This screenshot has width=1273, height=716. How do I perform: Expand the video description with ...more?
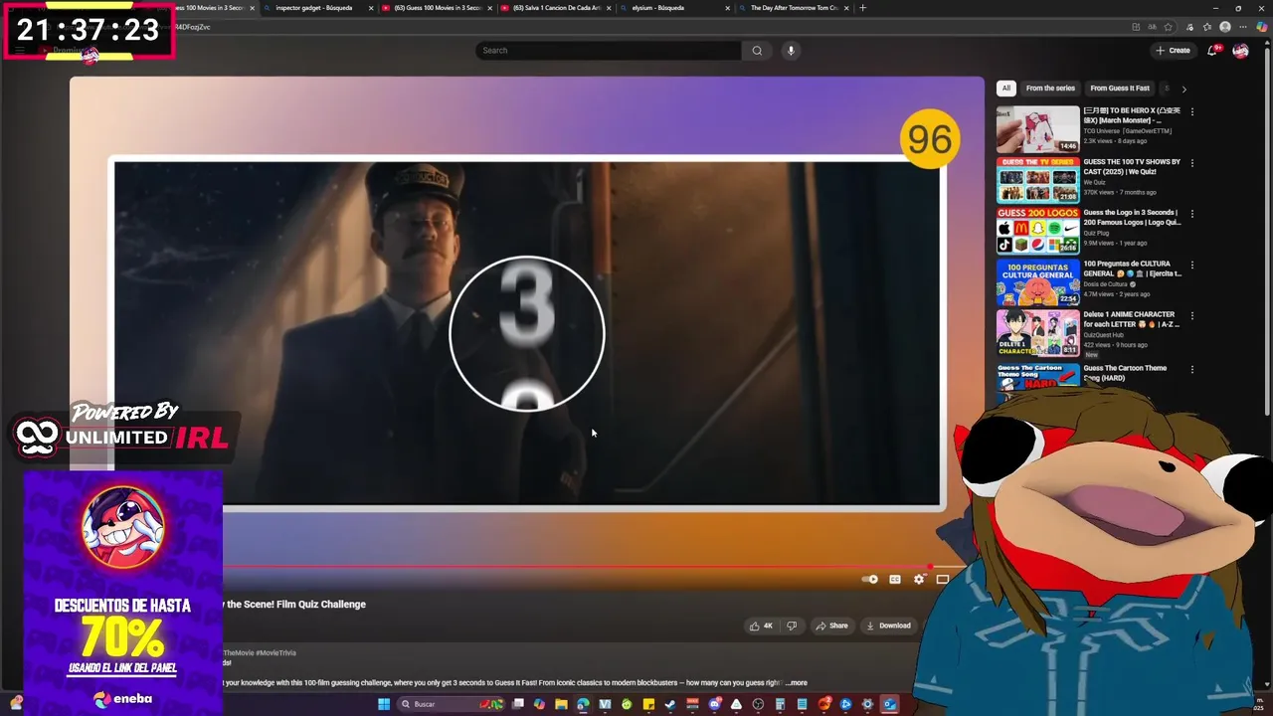click(796, 683)
